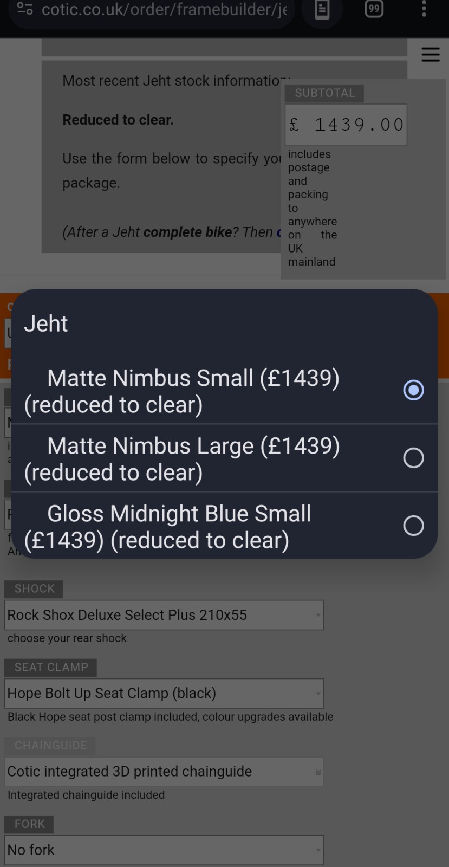
Task: Open Hope Bolt Up Seat Clamp dropdown
Action: click(164, 694)
